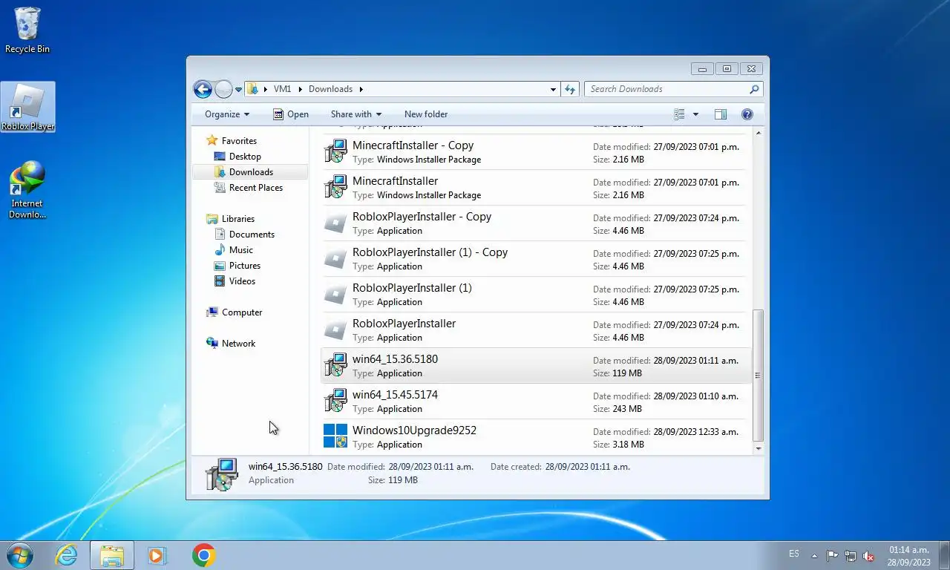Expand the view options dropdown arrow

point(695,114)
